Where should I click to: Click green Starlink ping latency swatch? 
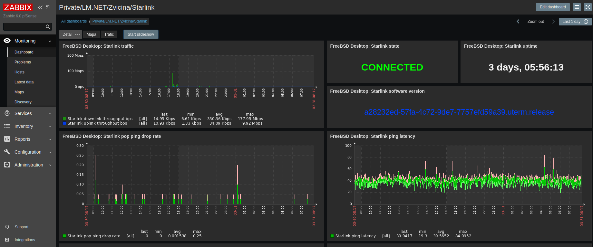[x=332, y=236]
